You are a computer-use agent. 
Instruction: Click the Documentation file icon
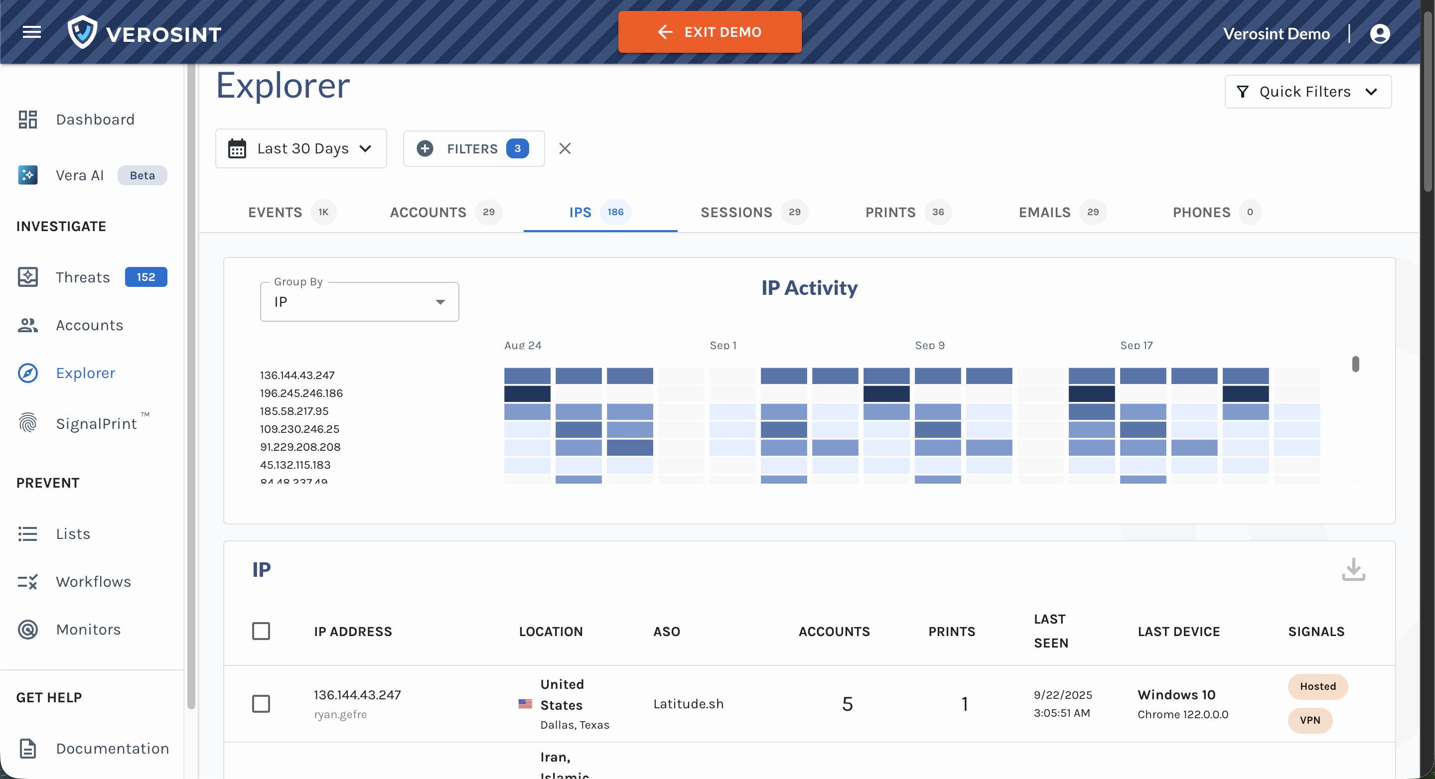(x=27, y=749)
